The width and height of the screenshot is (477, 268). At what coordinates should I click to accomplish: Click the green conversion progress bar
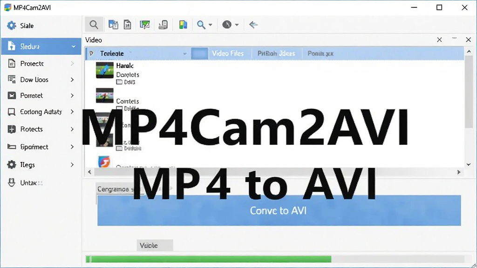click(209, 259)
